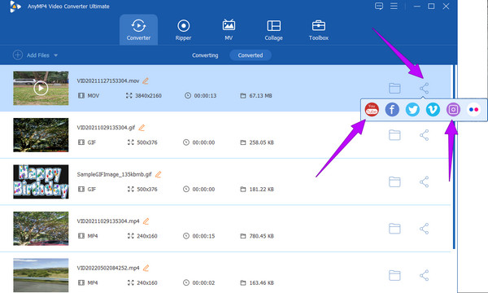The image size is (488, 293).
Task: Click the 181.22 KB file size
Action: point(261,190)
